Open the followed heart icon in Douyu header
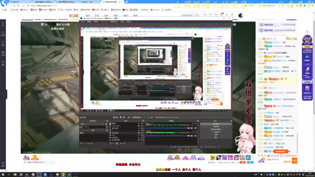This screenshot has width=315, height=177. tap(210, 15)
